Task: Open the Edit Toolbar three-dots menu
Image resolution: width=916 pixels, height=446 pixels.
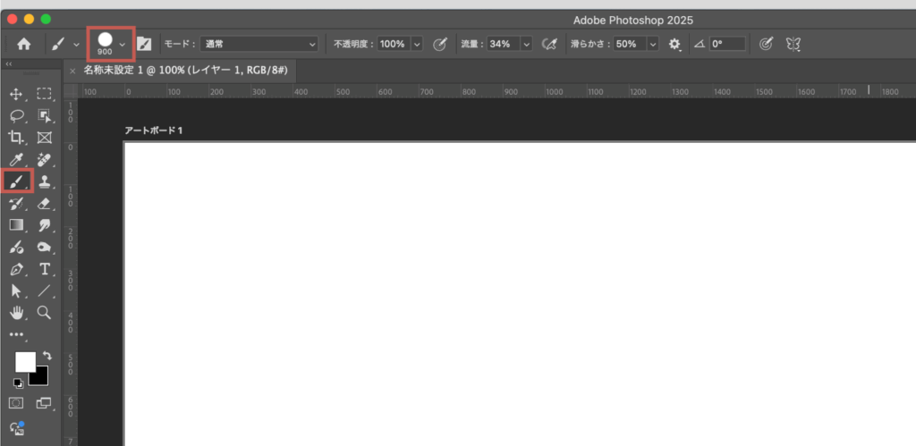Action: click(16, 334)
